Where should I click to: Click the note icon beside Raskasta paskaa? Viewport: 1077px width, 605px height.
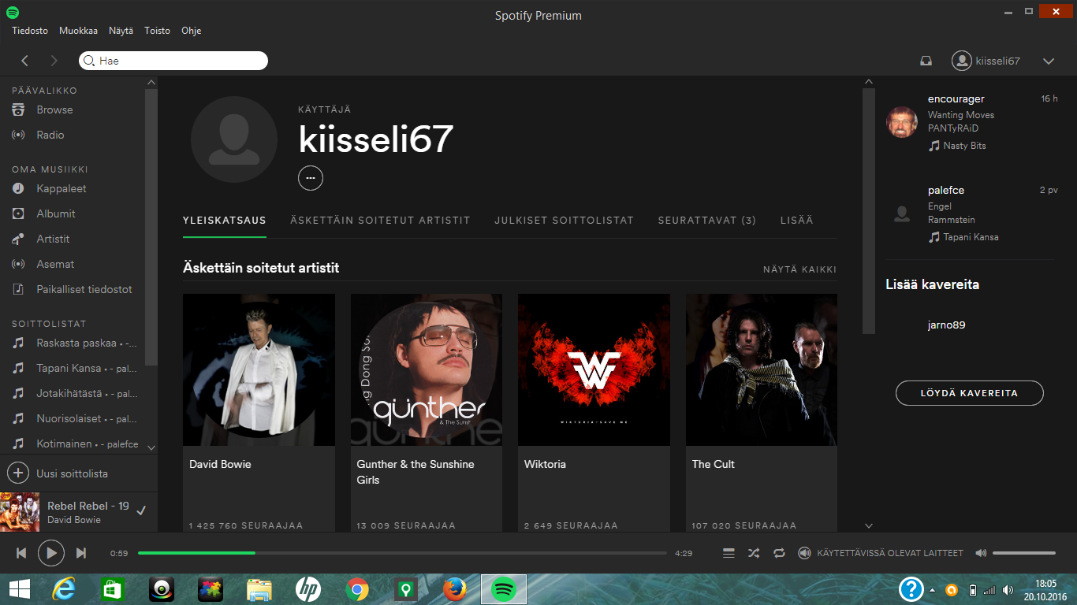[18, 343]
